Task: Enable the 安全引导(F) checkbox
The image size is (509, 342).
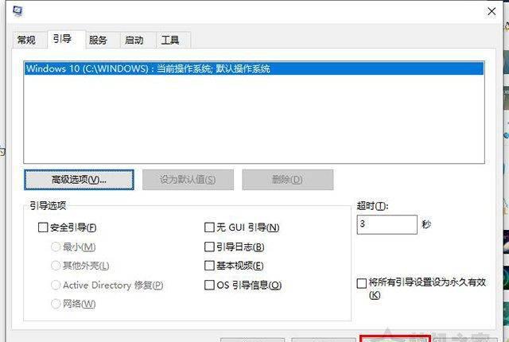Action: pos(43,227)
